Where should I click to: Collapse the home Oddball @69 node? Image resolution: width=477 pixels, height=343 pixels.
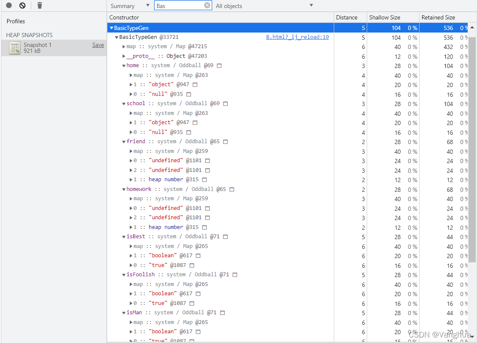click(x=124, y=65)
